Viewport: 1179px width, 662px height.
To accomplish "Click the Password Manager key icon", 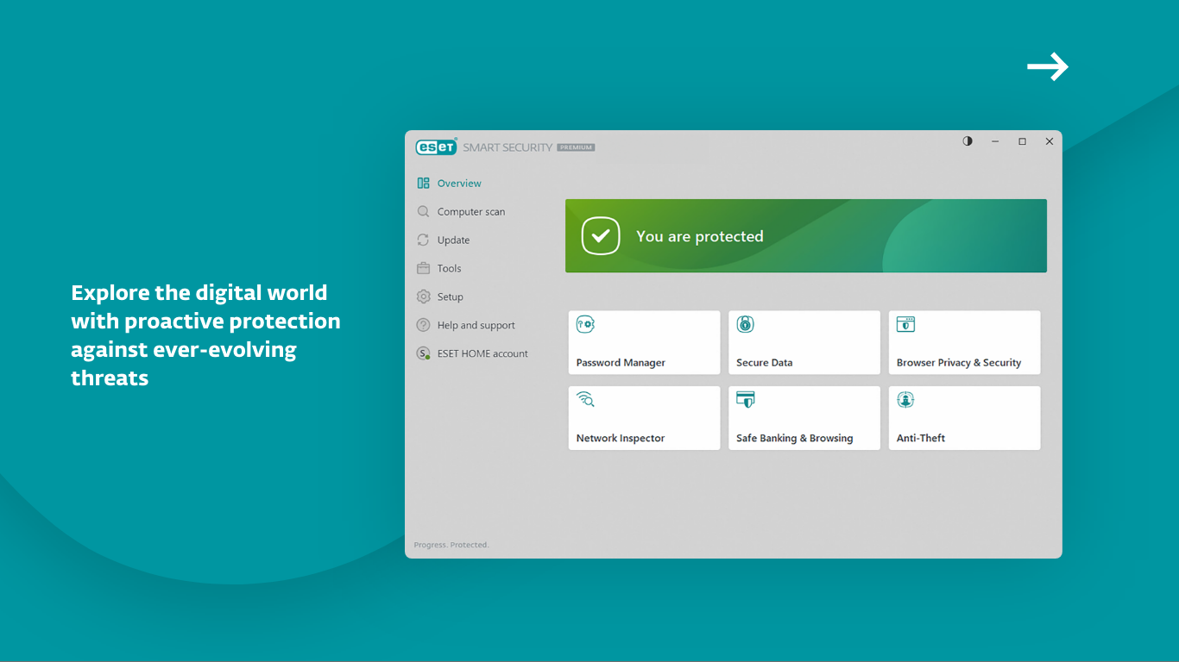I will click(585, 324).
